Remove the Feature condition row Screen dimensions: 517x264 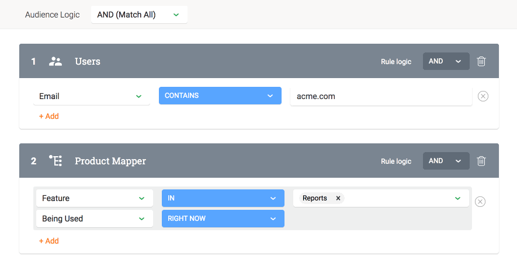[x=480, y=202]
